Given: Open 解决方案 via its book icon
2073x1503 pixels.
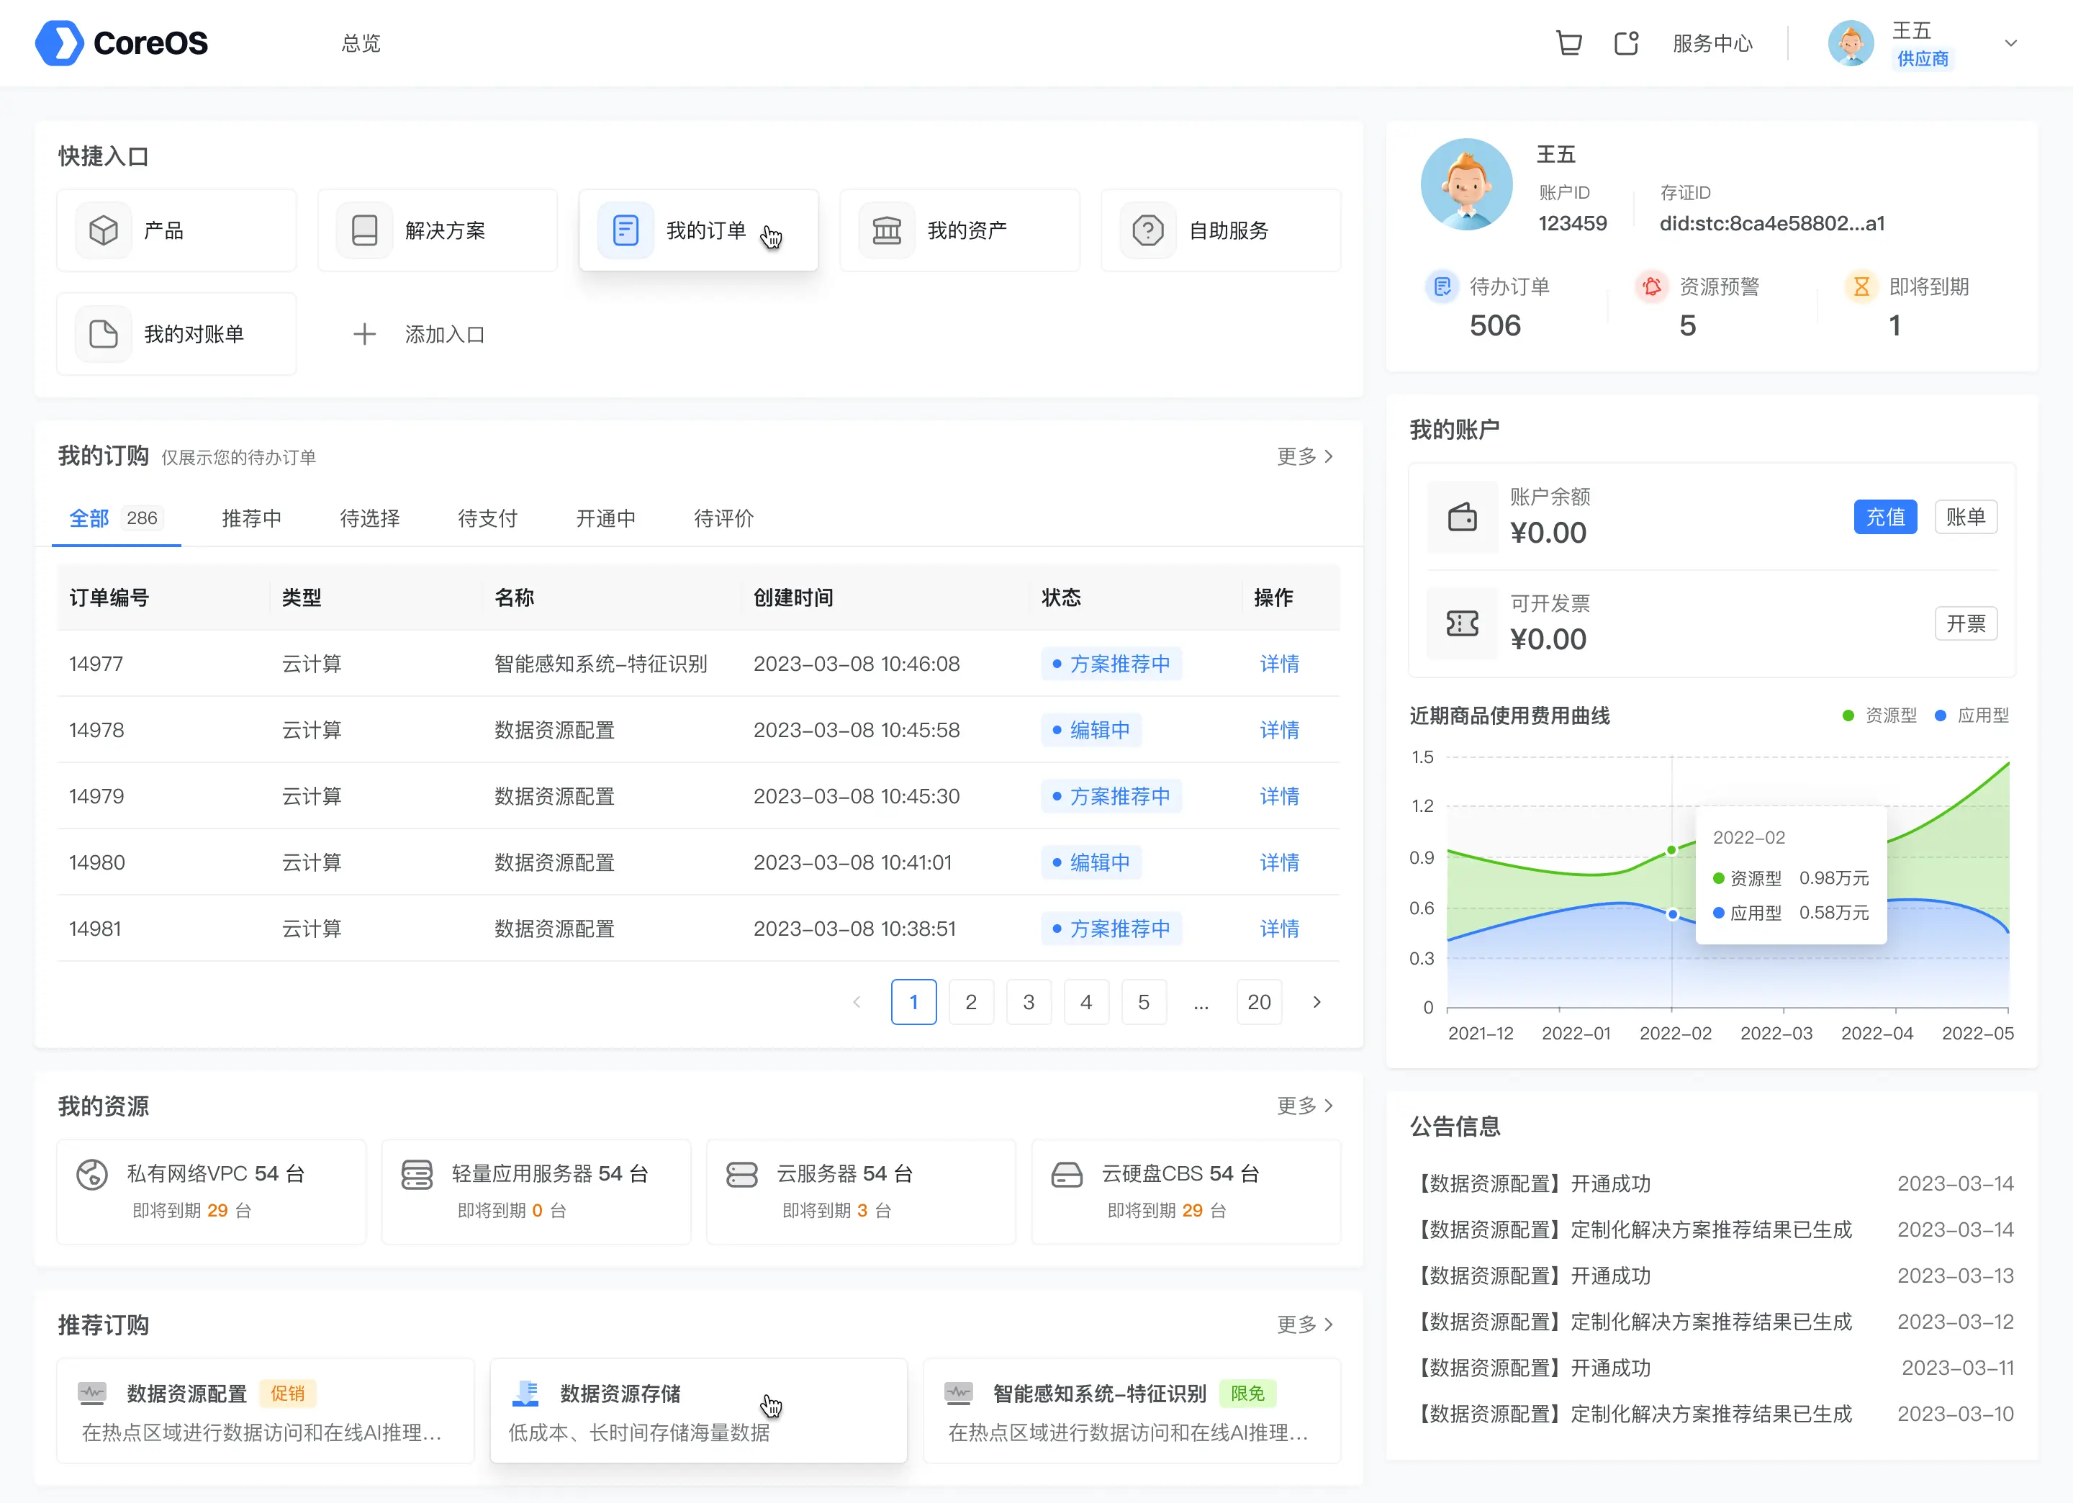Looking at the screenshot, I should click(365, 230).
